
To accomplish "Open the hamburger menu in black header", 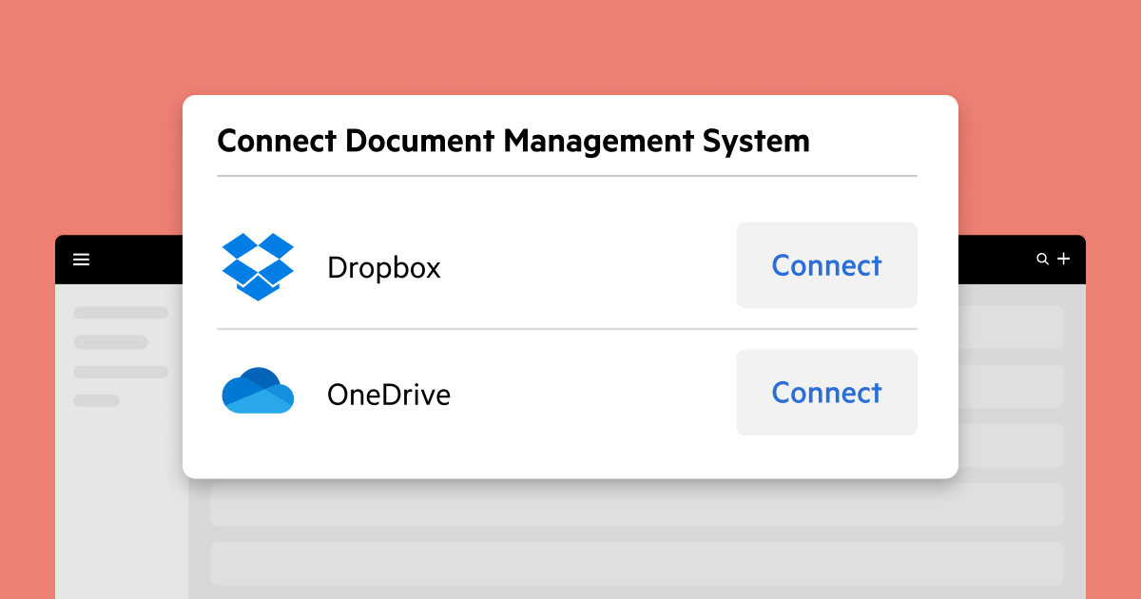I will coord(82,260).
